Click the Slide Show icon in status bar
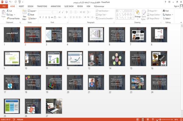183x121 pixels. click(153, 119)
